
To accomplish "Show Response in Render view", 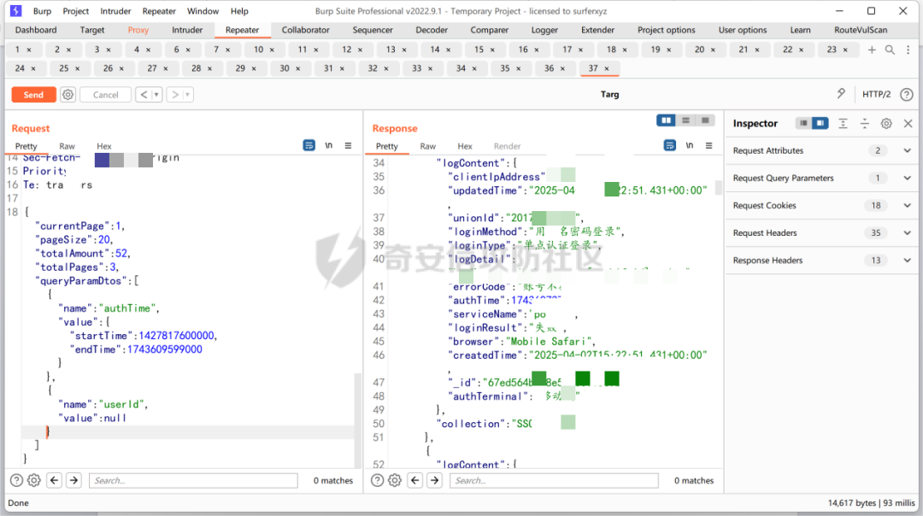I will tap(507, 146).
